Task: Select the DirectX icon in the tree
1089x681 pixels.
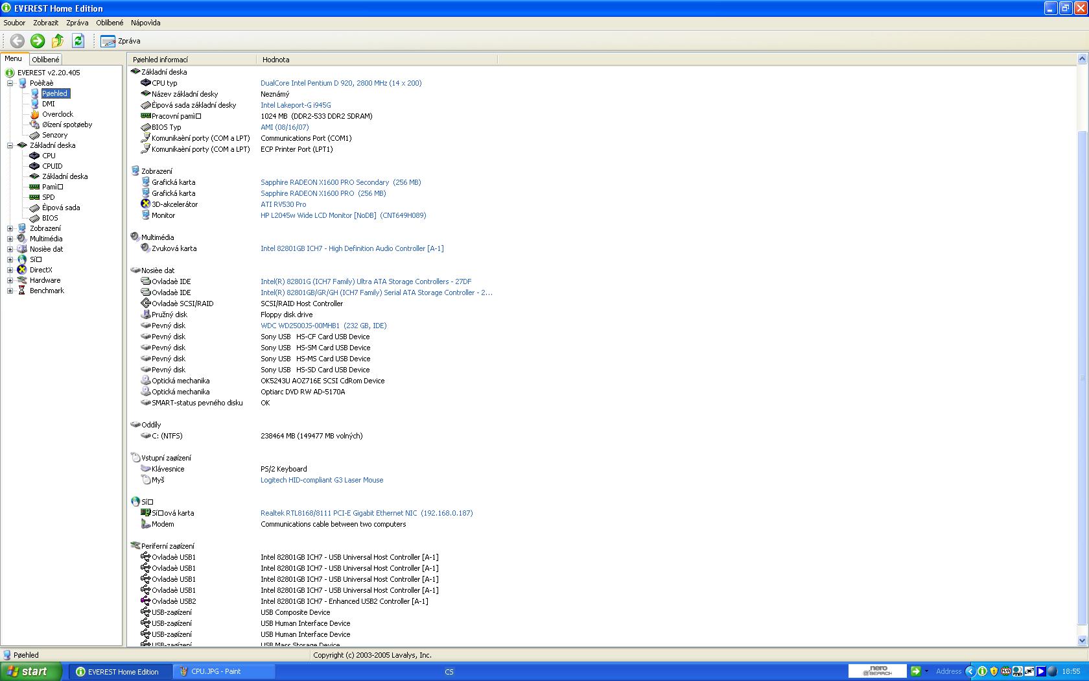Action: tap(22, 270)
